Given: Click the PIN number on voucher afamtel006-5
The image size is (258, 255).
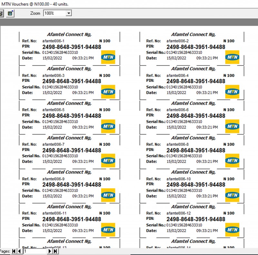Looking at the screenshot, I should click(x=72, y=116).
